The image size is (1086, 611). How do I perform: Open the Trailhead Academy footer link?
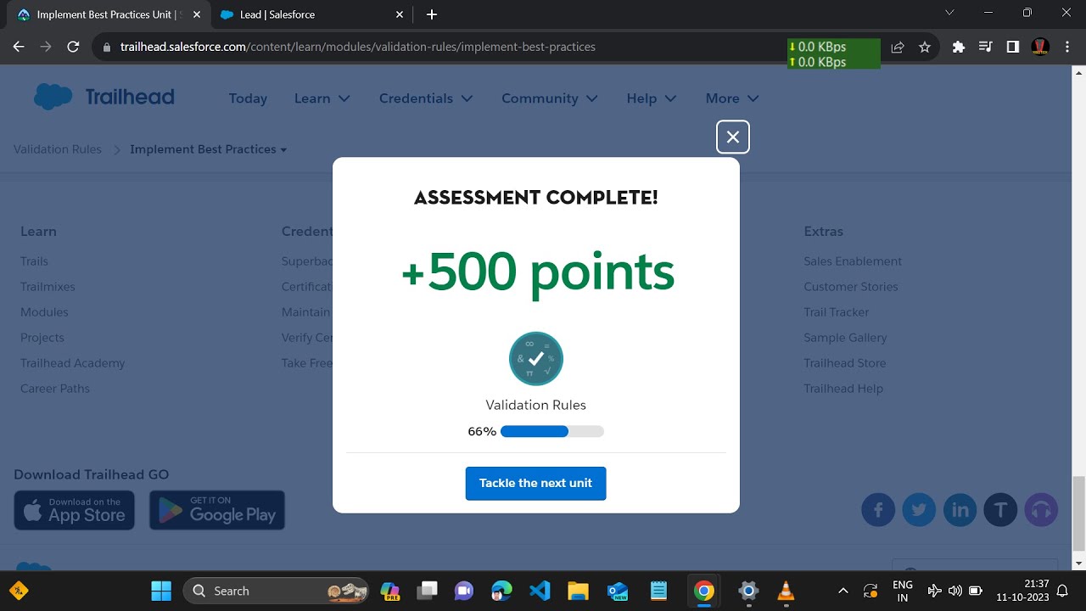(x=73, y=363)
